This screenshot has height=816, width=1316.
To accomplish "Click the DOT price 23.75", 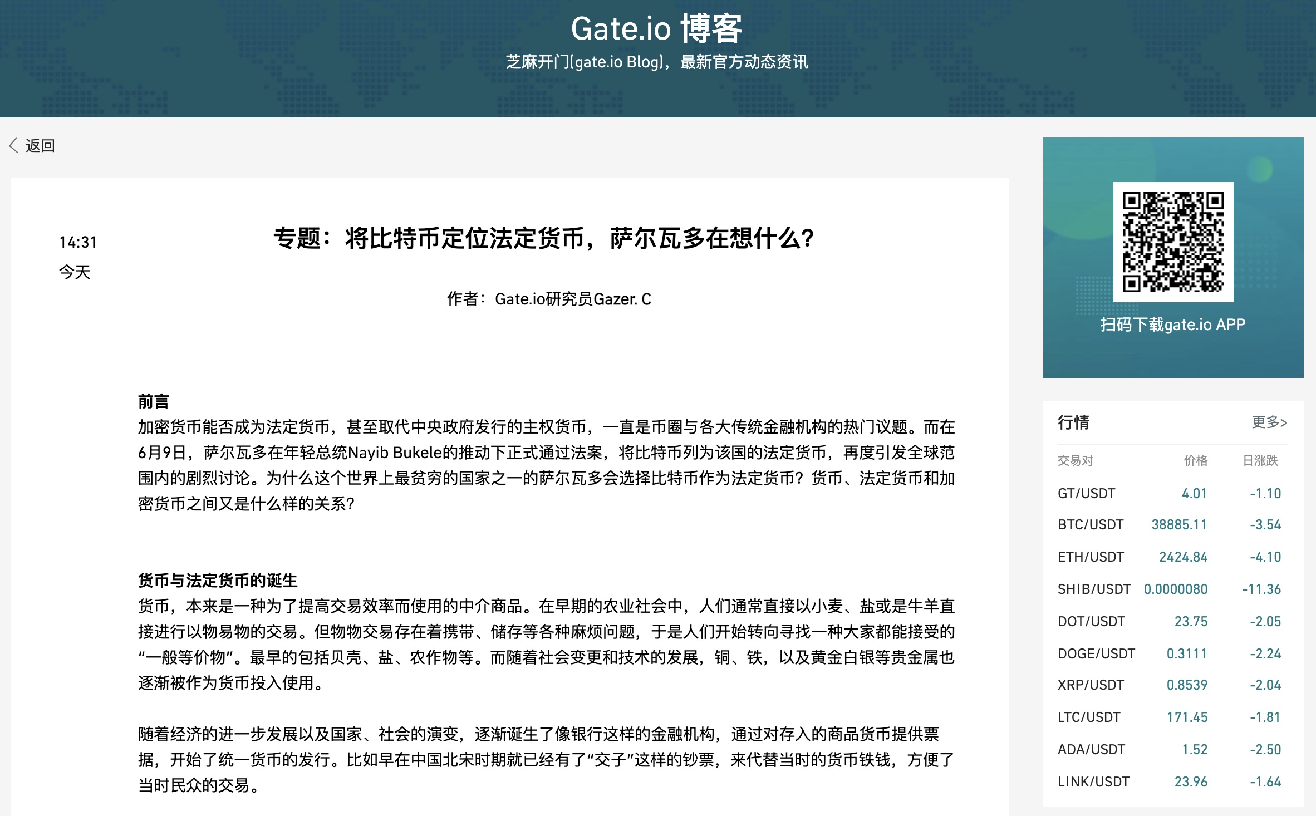I will [1191, 622].
